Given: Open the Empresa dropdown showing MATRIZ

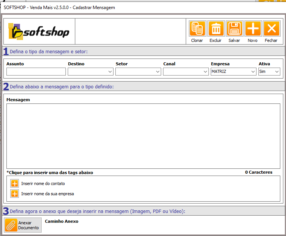Looking at the screenshot, I should (233, 71).
